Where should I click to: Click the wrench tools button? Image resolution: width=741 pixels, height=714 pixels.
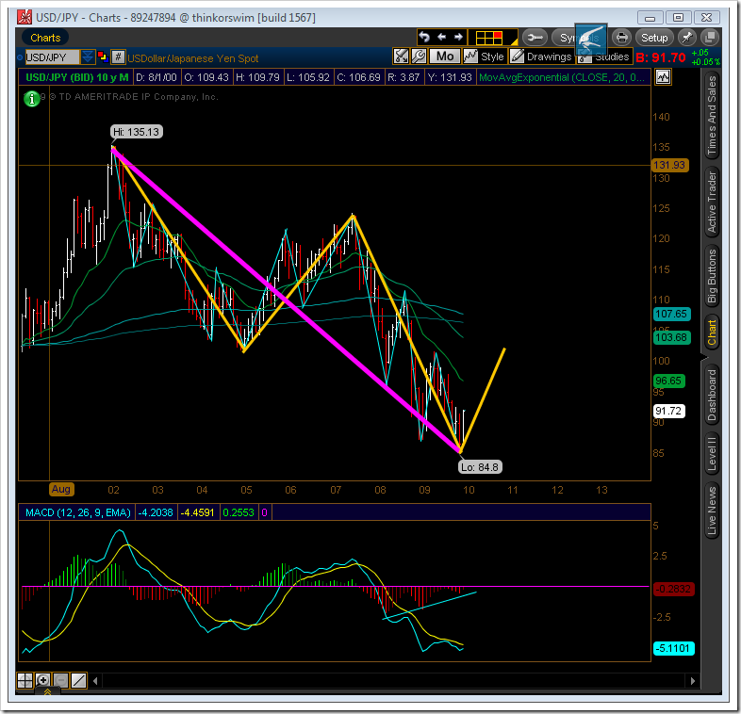coord(535,38)
